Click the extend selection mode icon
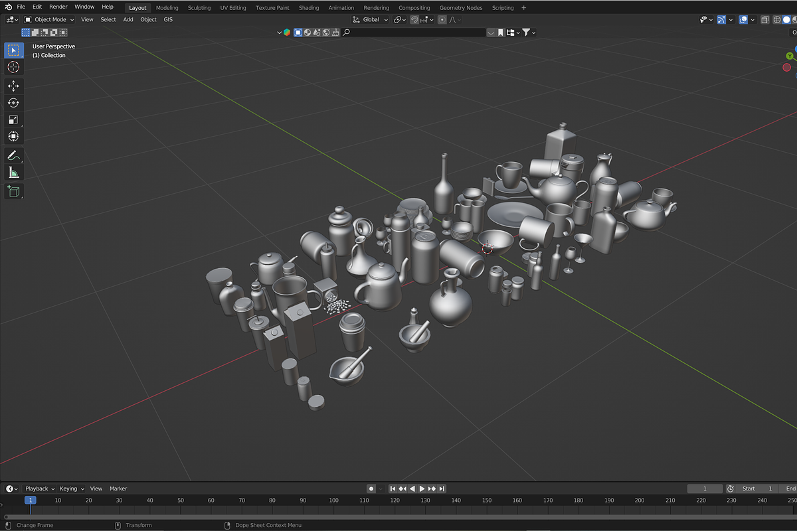This screenshot has width=797, height=531. 35,32
